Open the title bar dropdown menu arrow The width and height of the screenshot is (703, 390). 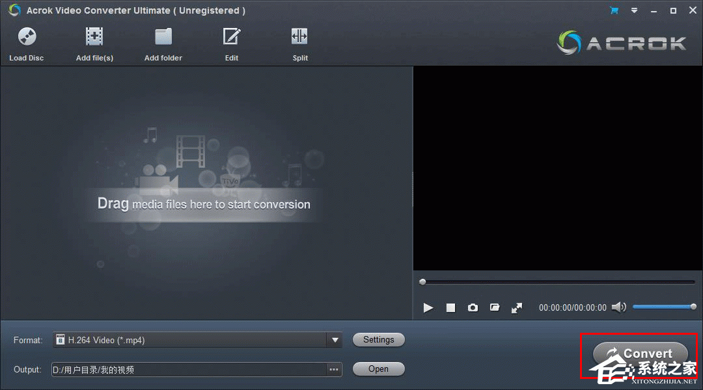tap(634, 10)
